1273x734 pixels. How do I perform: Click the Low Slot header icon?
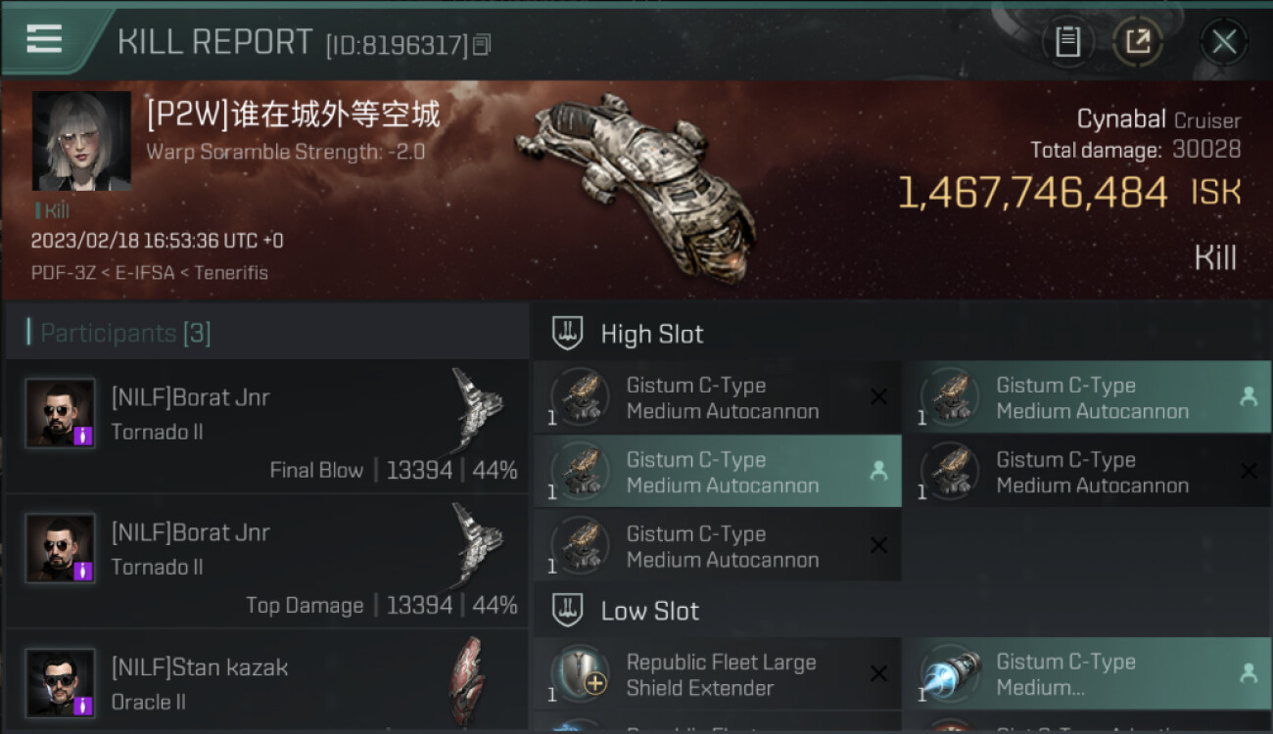[568, 611]
